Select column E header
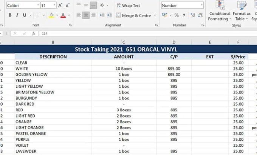The image size is (257, 155). (x=210, y=42)
